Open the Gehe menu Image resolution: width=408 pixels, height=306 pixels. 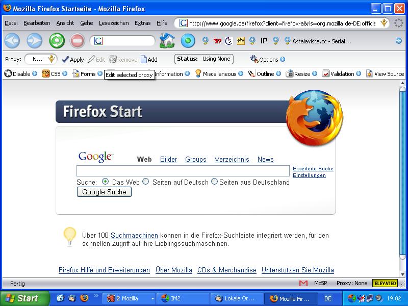pos(86,23)
